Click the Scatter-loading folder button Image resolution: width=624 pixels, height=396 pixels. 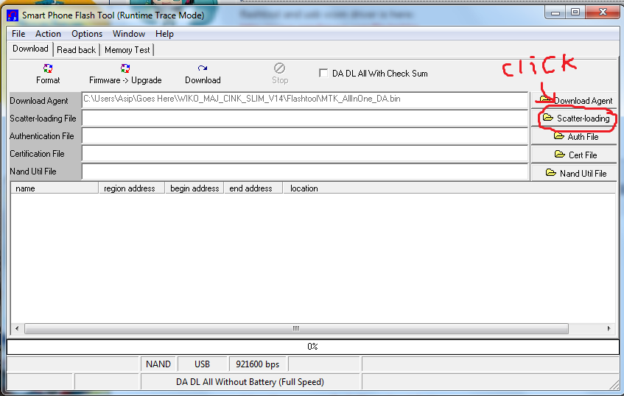point(575,118)
